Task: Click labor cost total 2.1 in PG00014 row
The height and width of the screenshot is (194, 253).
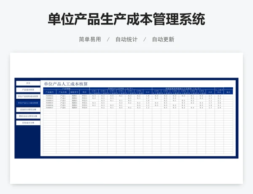Action: pyautogui.click(x=219, y=100)
